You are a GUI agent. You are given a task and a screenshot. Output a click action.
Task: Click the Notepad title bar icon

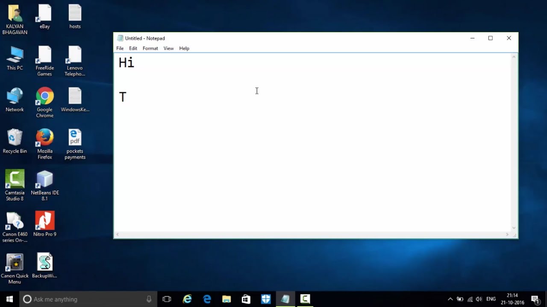[120, 38]
